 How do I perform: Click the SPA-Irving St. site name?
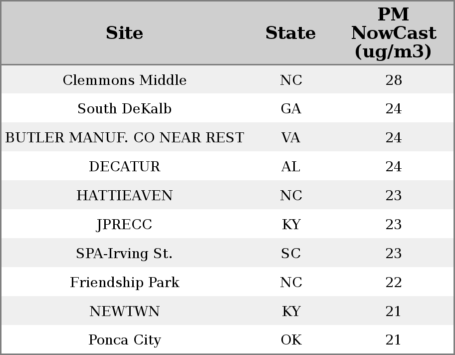click(x=124, y=254)
